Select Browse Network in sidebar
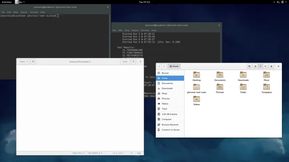 [x=170, y=125]
